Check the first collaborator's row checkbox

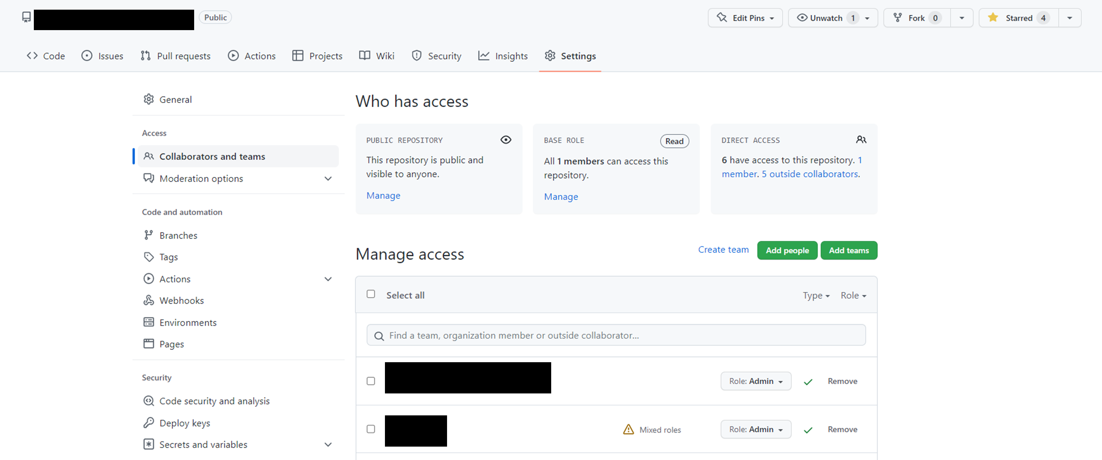click(x=371, y=381)
